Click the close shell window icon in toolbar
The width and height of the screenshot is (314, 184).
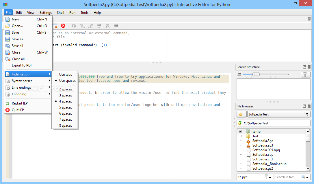(55, 26)
